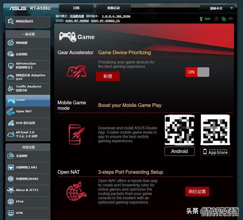The image size is (243, 220).
Task: Click the red 前往设置 button
Action: coord(197,192)
